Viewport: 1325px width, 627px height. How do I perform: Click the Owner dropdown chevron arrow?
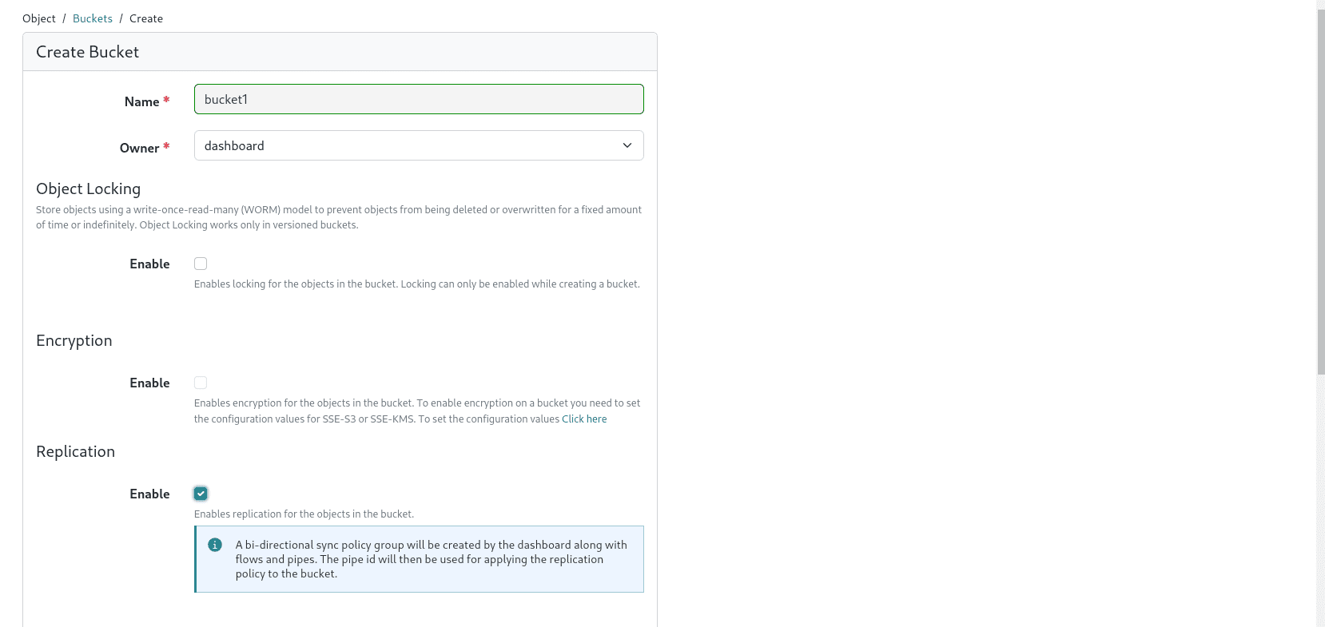pyautogui.click(x=627, y=145)
